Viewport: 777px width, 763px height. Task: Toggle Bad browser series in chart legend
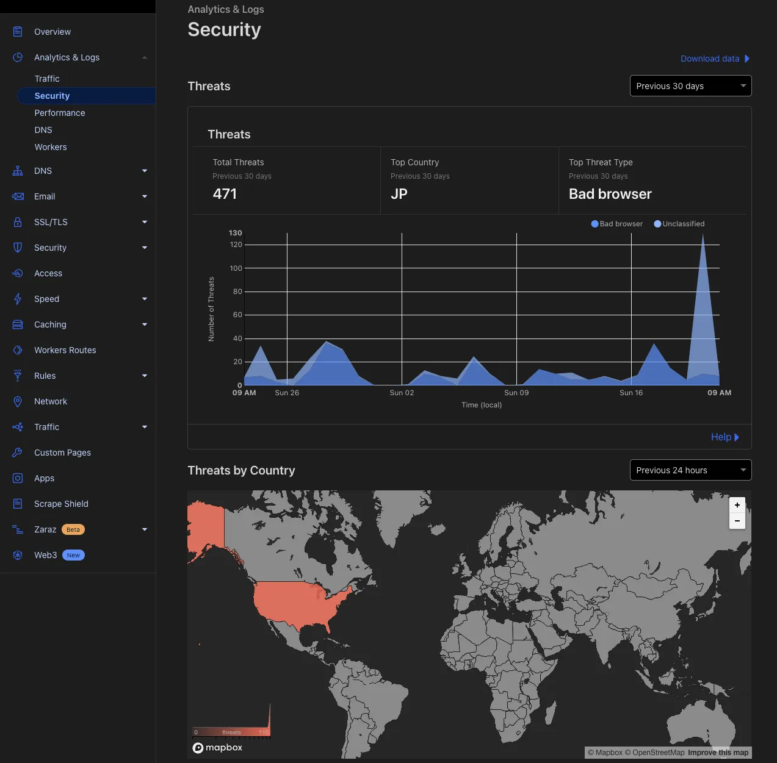pos(617,224)
